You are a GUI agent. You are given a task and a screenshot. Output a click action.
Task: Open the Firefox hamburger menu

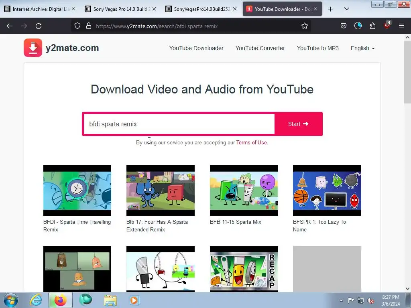click(x=401, y=26)
